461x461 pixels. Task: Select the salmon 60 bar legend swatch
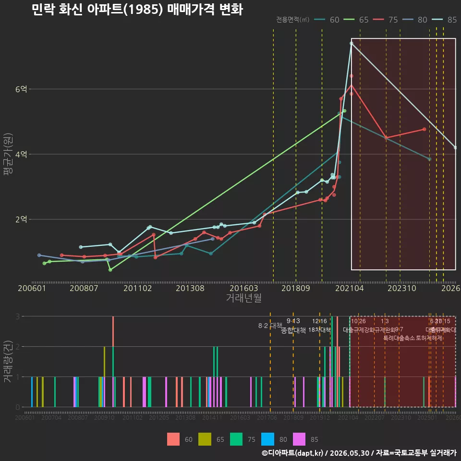point(173,439)
